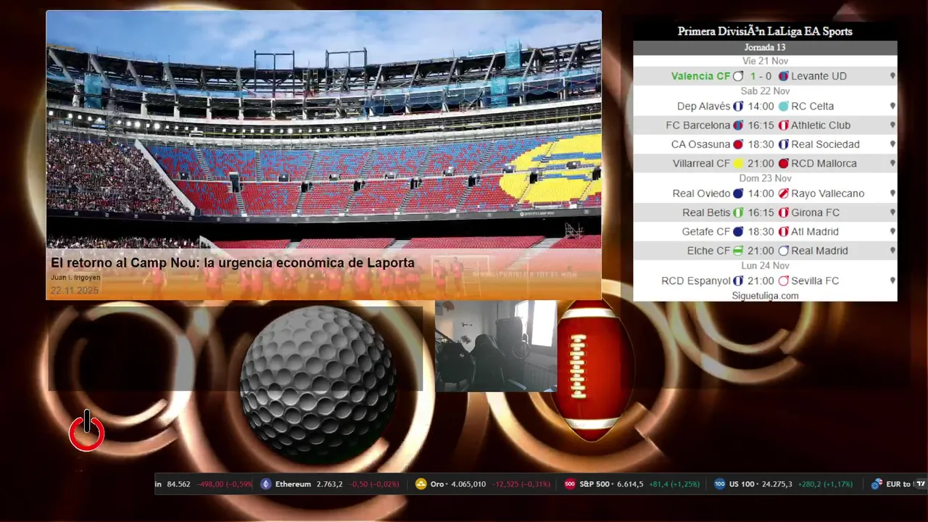The width and height of the screenshot is (928, 522).
Task: Click the Ethereum price 2.763,2
Action: point(329,484)
